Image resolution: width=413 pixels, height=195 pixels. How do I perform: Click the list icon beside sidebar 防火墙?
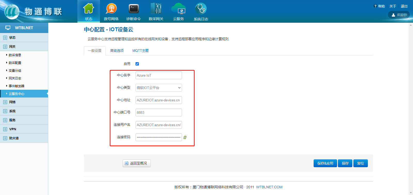(5, 138)
